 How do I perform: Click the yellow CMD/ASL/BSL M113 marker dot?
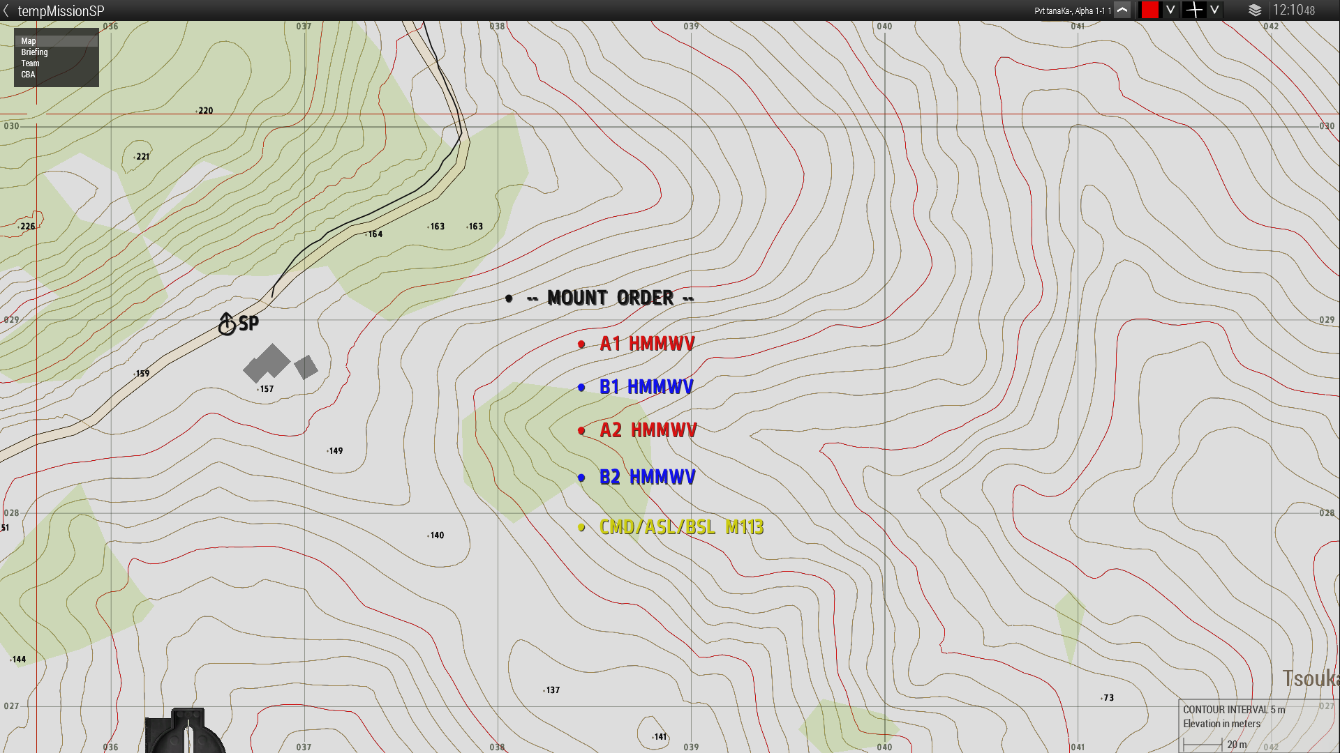(x=581, y=528)
